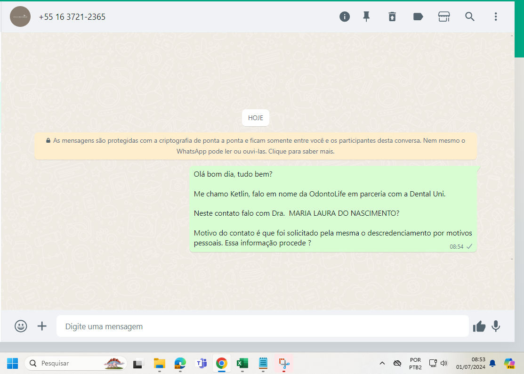
Task: Record a voice message with the microphone
Action: [x=496, y=326]
